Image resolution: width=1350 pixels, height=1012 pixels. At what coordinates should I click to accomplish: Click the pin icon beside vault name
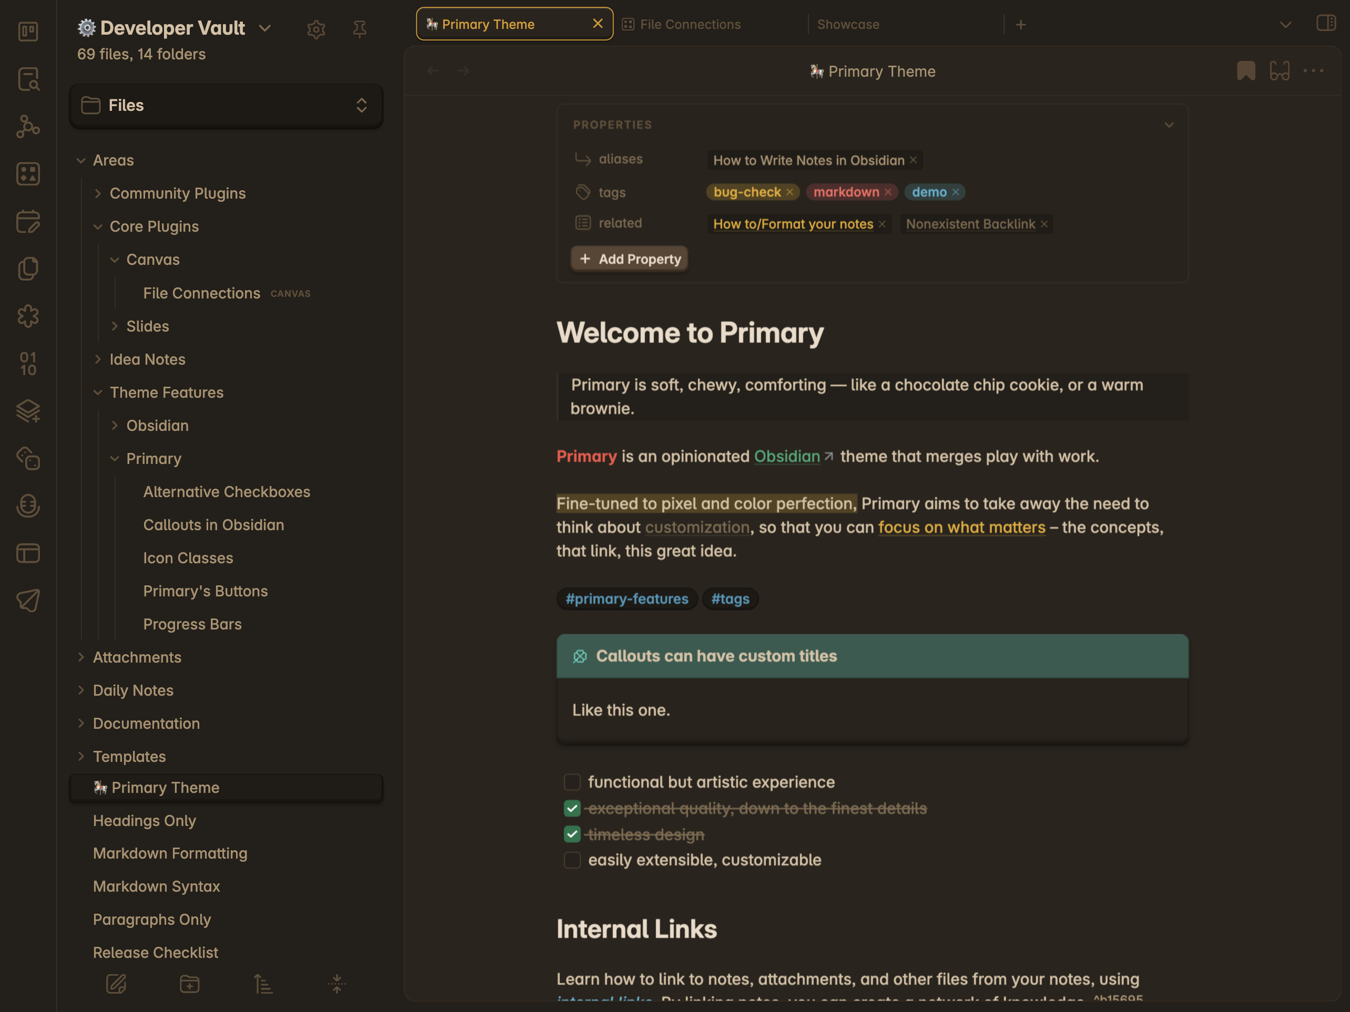pos(360,29)
